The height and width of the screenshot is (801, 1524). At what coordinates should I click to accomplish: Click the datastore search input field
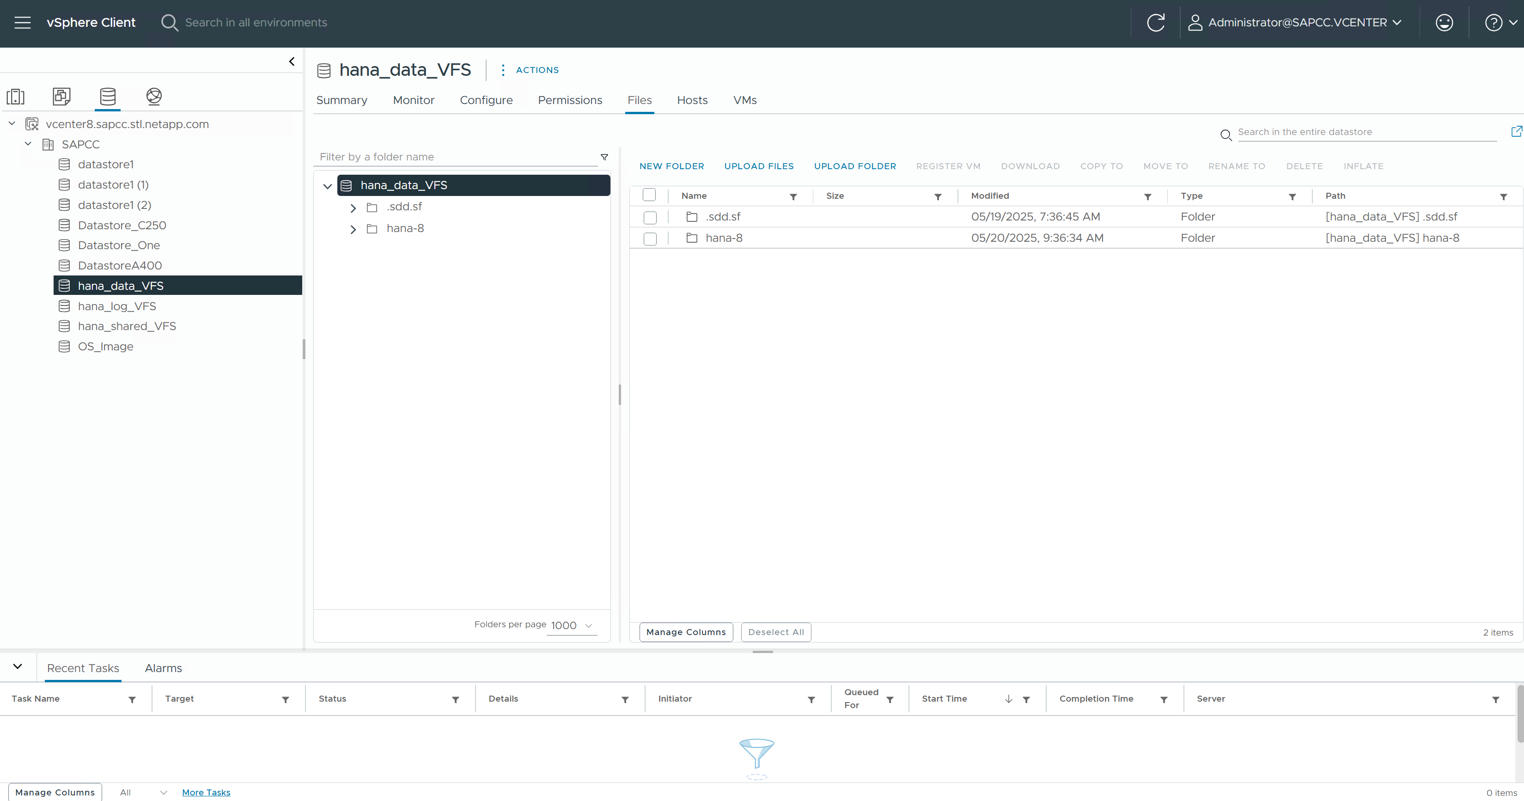tap(1366, 132)
